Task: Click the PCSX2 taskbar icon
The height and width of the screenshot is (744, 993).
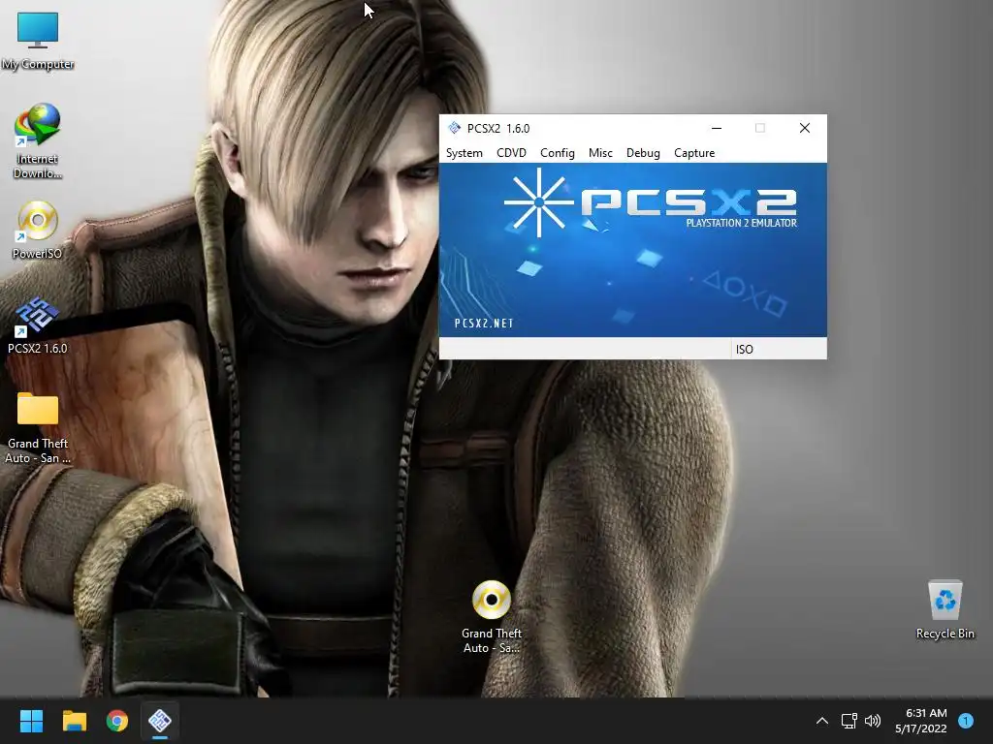Action: pos(160,721)
